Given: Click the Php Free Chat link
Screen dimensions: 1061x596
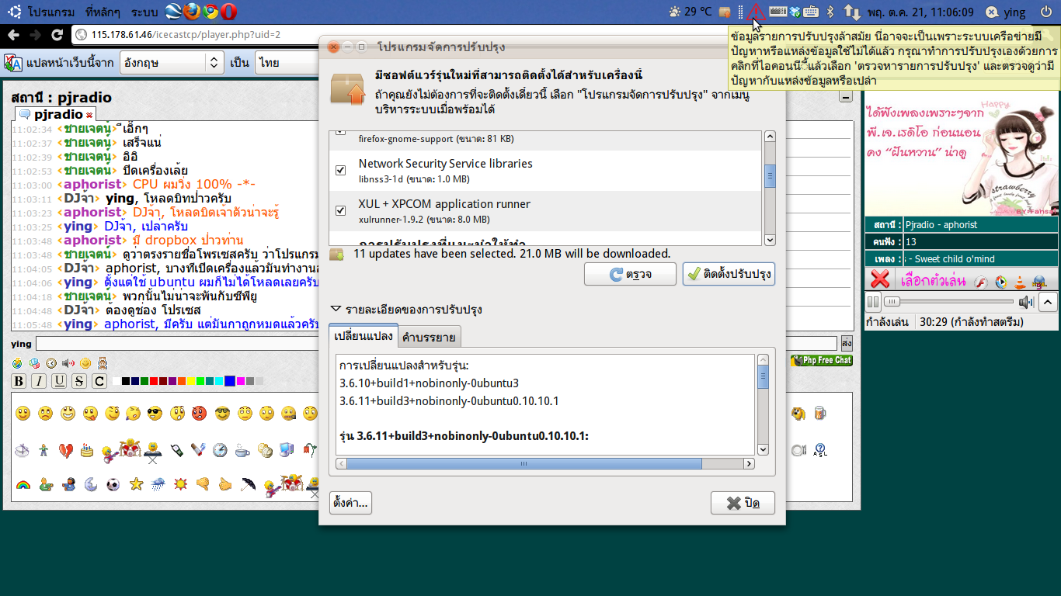Looking at the screenshot, I should tap(821, 360).
